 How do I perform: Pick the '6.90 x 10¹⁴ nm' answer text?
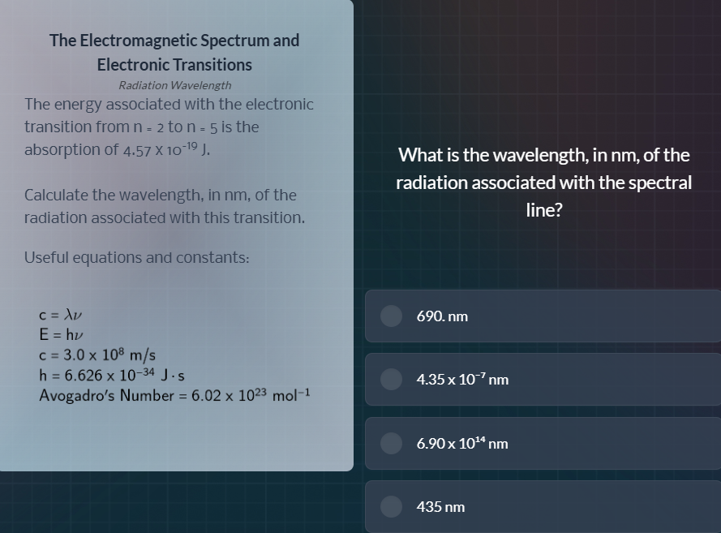462,443
